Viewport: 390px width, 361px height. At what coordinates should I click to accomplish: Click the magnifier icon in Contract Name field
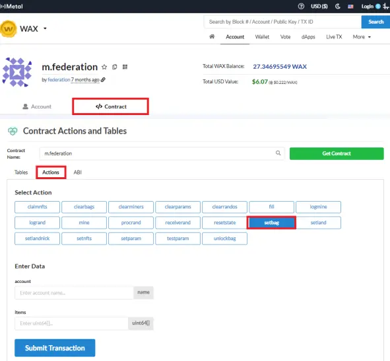click(278, 153)
